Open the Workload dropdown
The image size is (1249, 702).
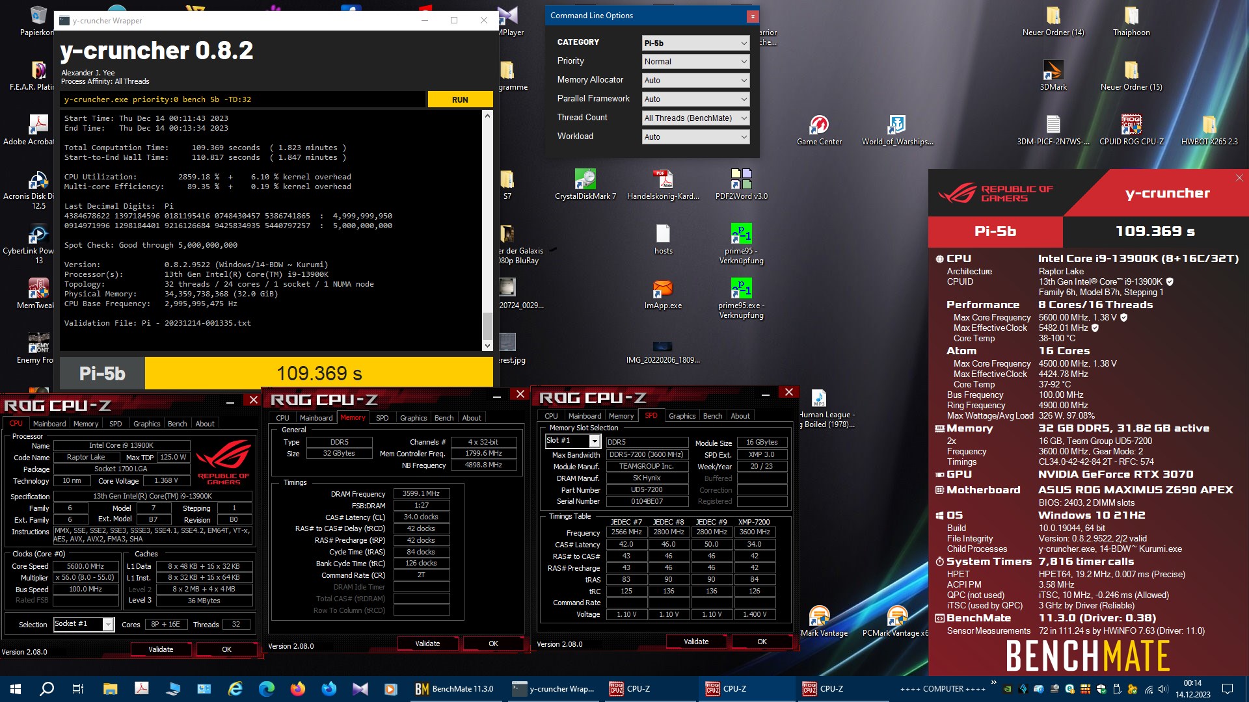695,136
